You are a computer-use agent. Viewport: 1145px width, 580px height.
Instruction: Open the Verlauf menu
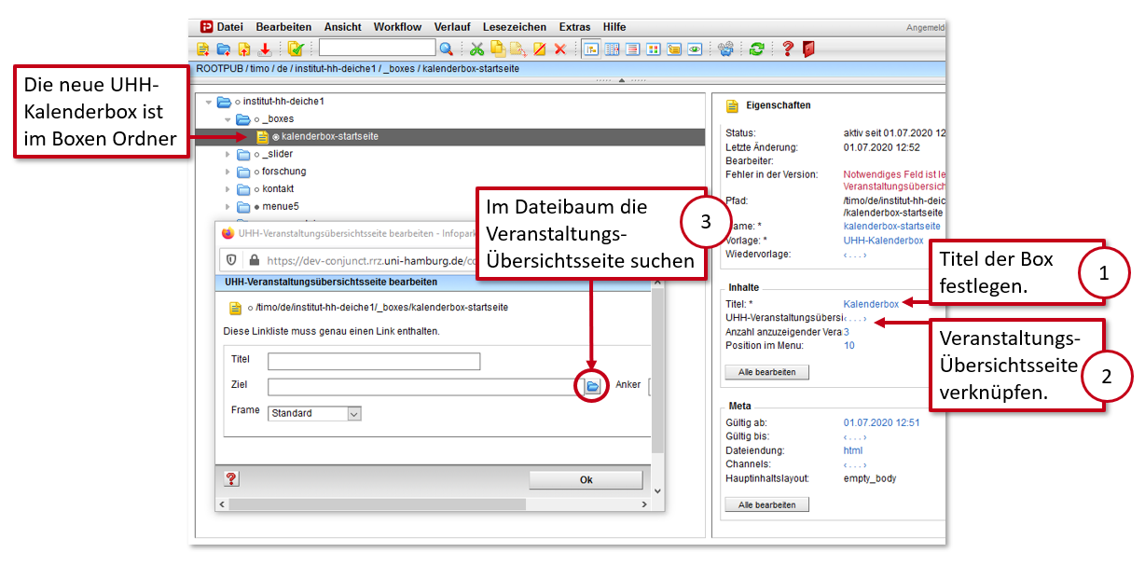click(451, 27)
